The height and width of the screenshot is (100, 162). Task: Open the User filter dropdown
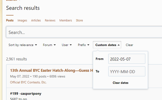[x=67, y=45]
